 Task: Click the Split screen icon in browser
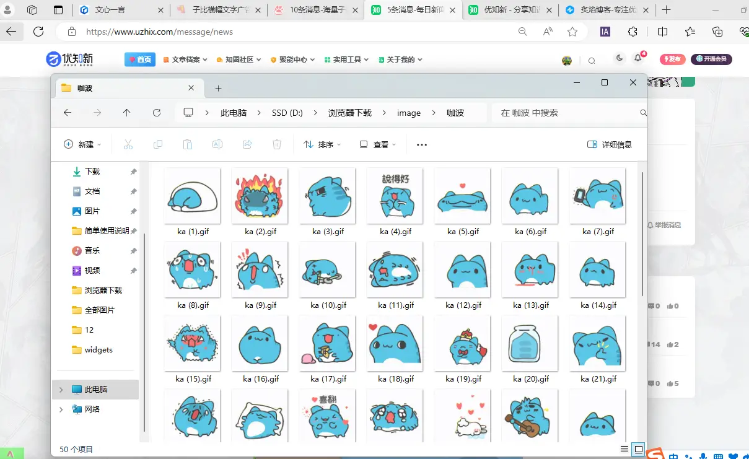(x=662, y=32)
